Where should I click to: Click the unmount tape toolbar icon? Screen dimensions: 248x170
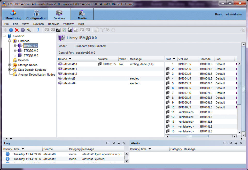click(52, 30)
